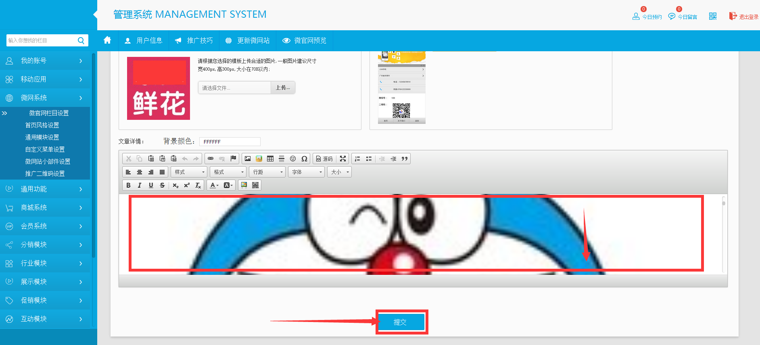The image size is (760, 345).
Task: Insert a smiley emoticon in the editor
Action: 293,159
